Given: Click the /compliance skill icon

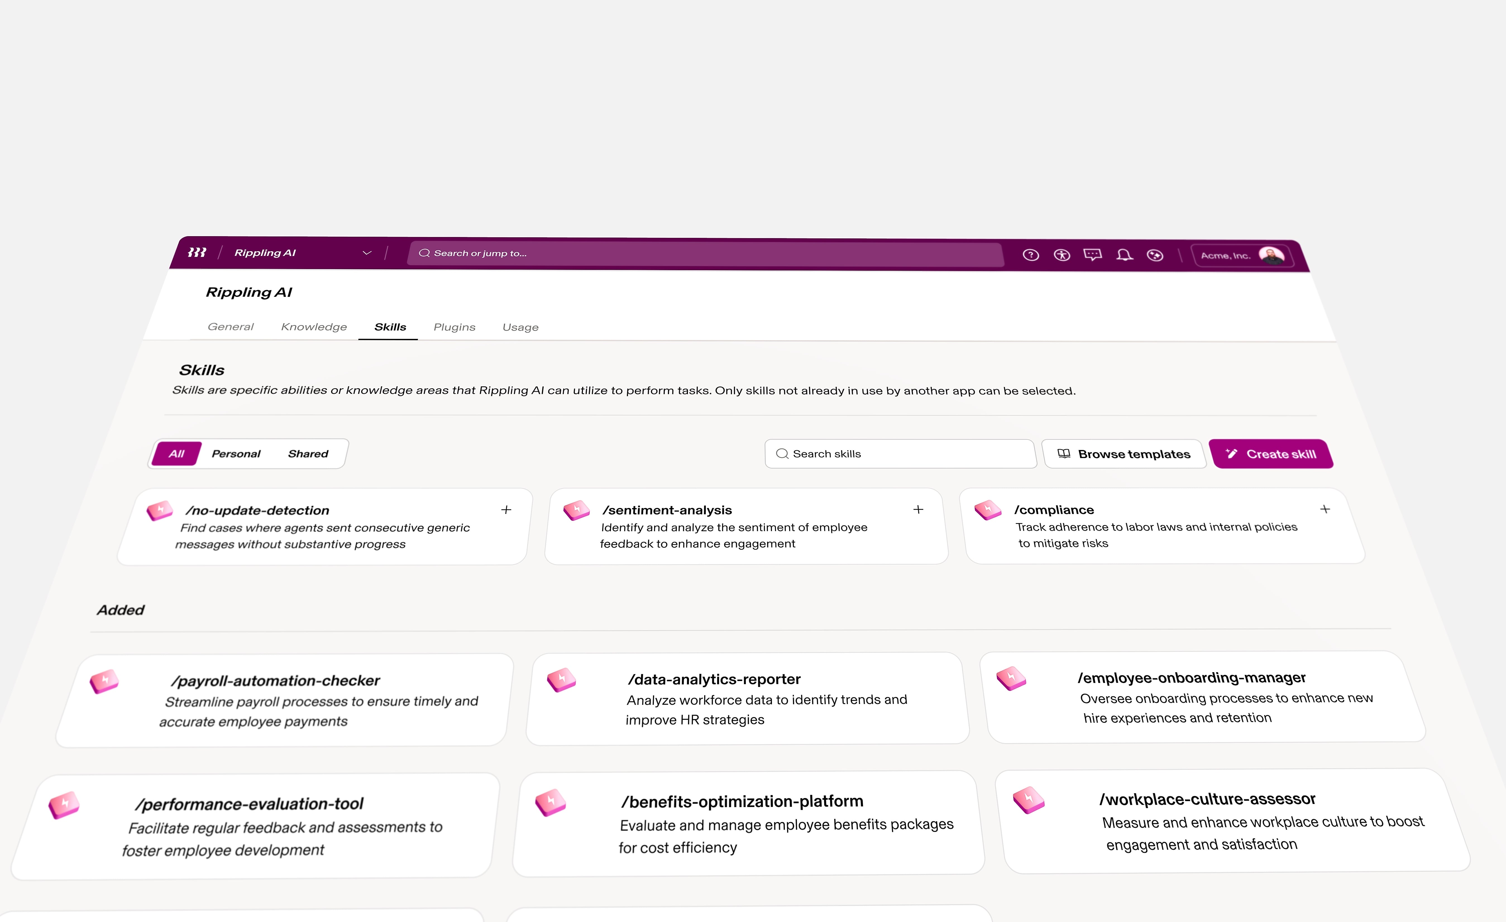Looking at the screenshot, I should pos(988,510).
